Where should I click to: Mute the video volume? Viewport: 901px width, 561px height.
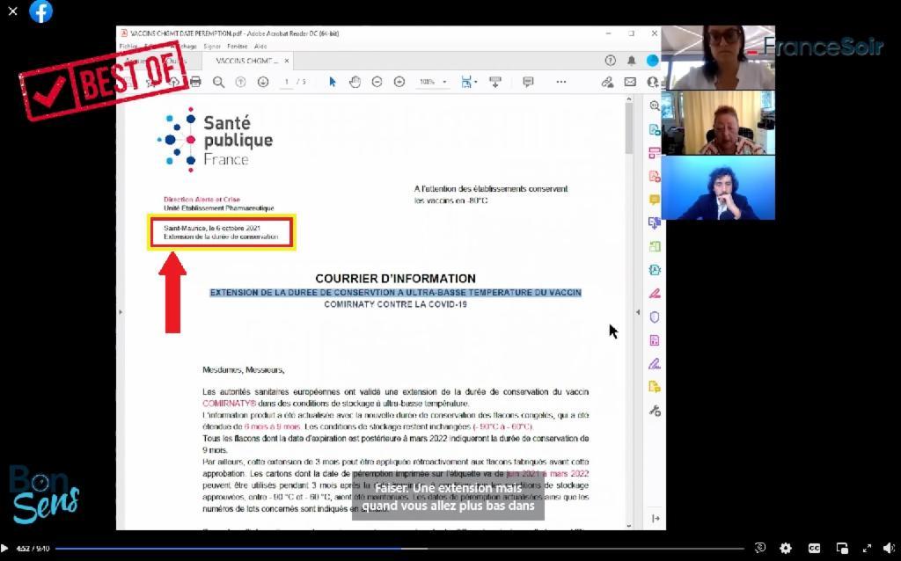click(889, 549)
